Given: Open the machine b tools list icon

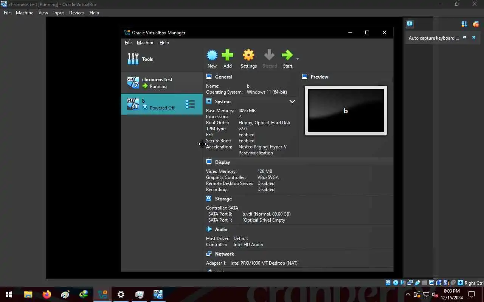Looking at the screenshot, I should (190, 104).
